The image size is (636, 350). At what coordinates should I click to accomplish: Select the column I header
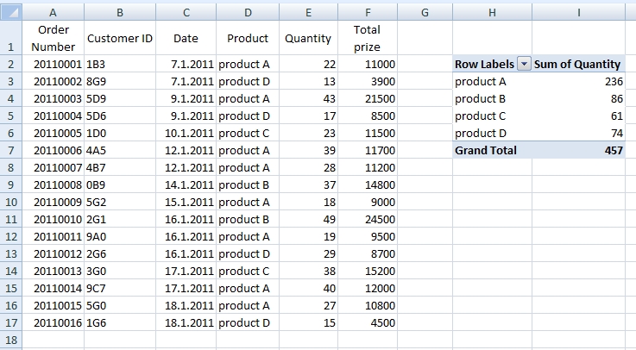577,13
